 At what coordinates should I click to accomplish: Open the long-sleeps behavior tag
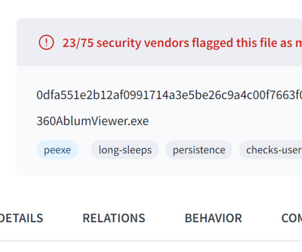tap(125, 150)
